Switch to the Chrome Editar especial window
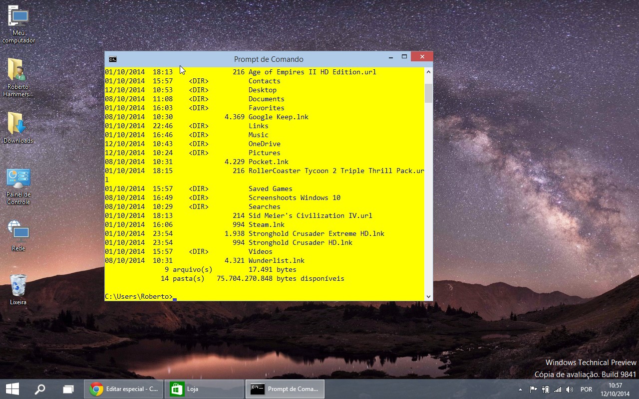Screen dimensions: 639x399 124,389
